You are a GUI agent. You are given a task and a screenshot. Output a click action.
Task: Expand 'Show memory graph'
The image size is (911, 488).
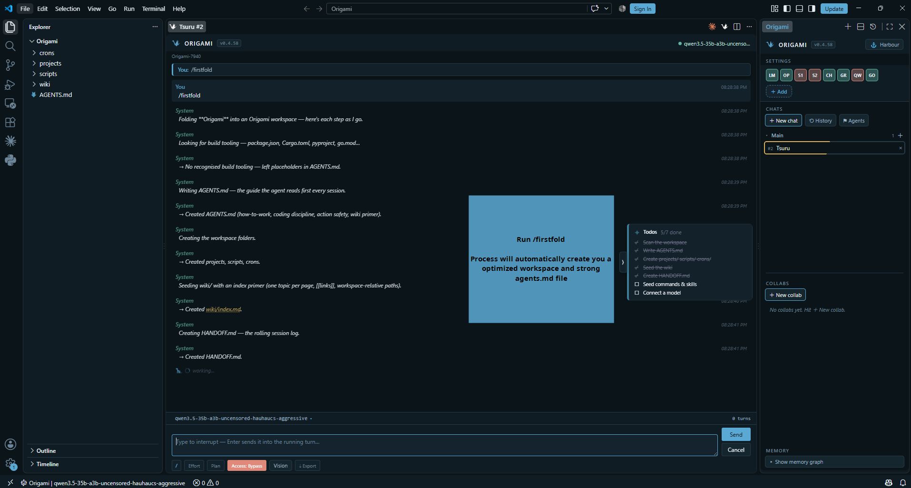pos(834,462)
